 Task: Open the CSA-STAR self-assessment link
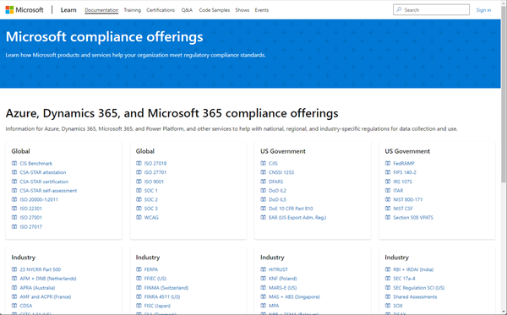tap(48, 191)
